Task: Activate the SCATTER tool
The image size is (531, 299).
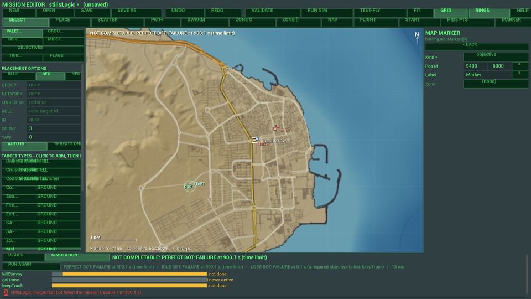Action: (x=117, y=22)
